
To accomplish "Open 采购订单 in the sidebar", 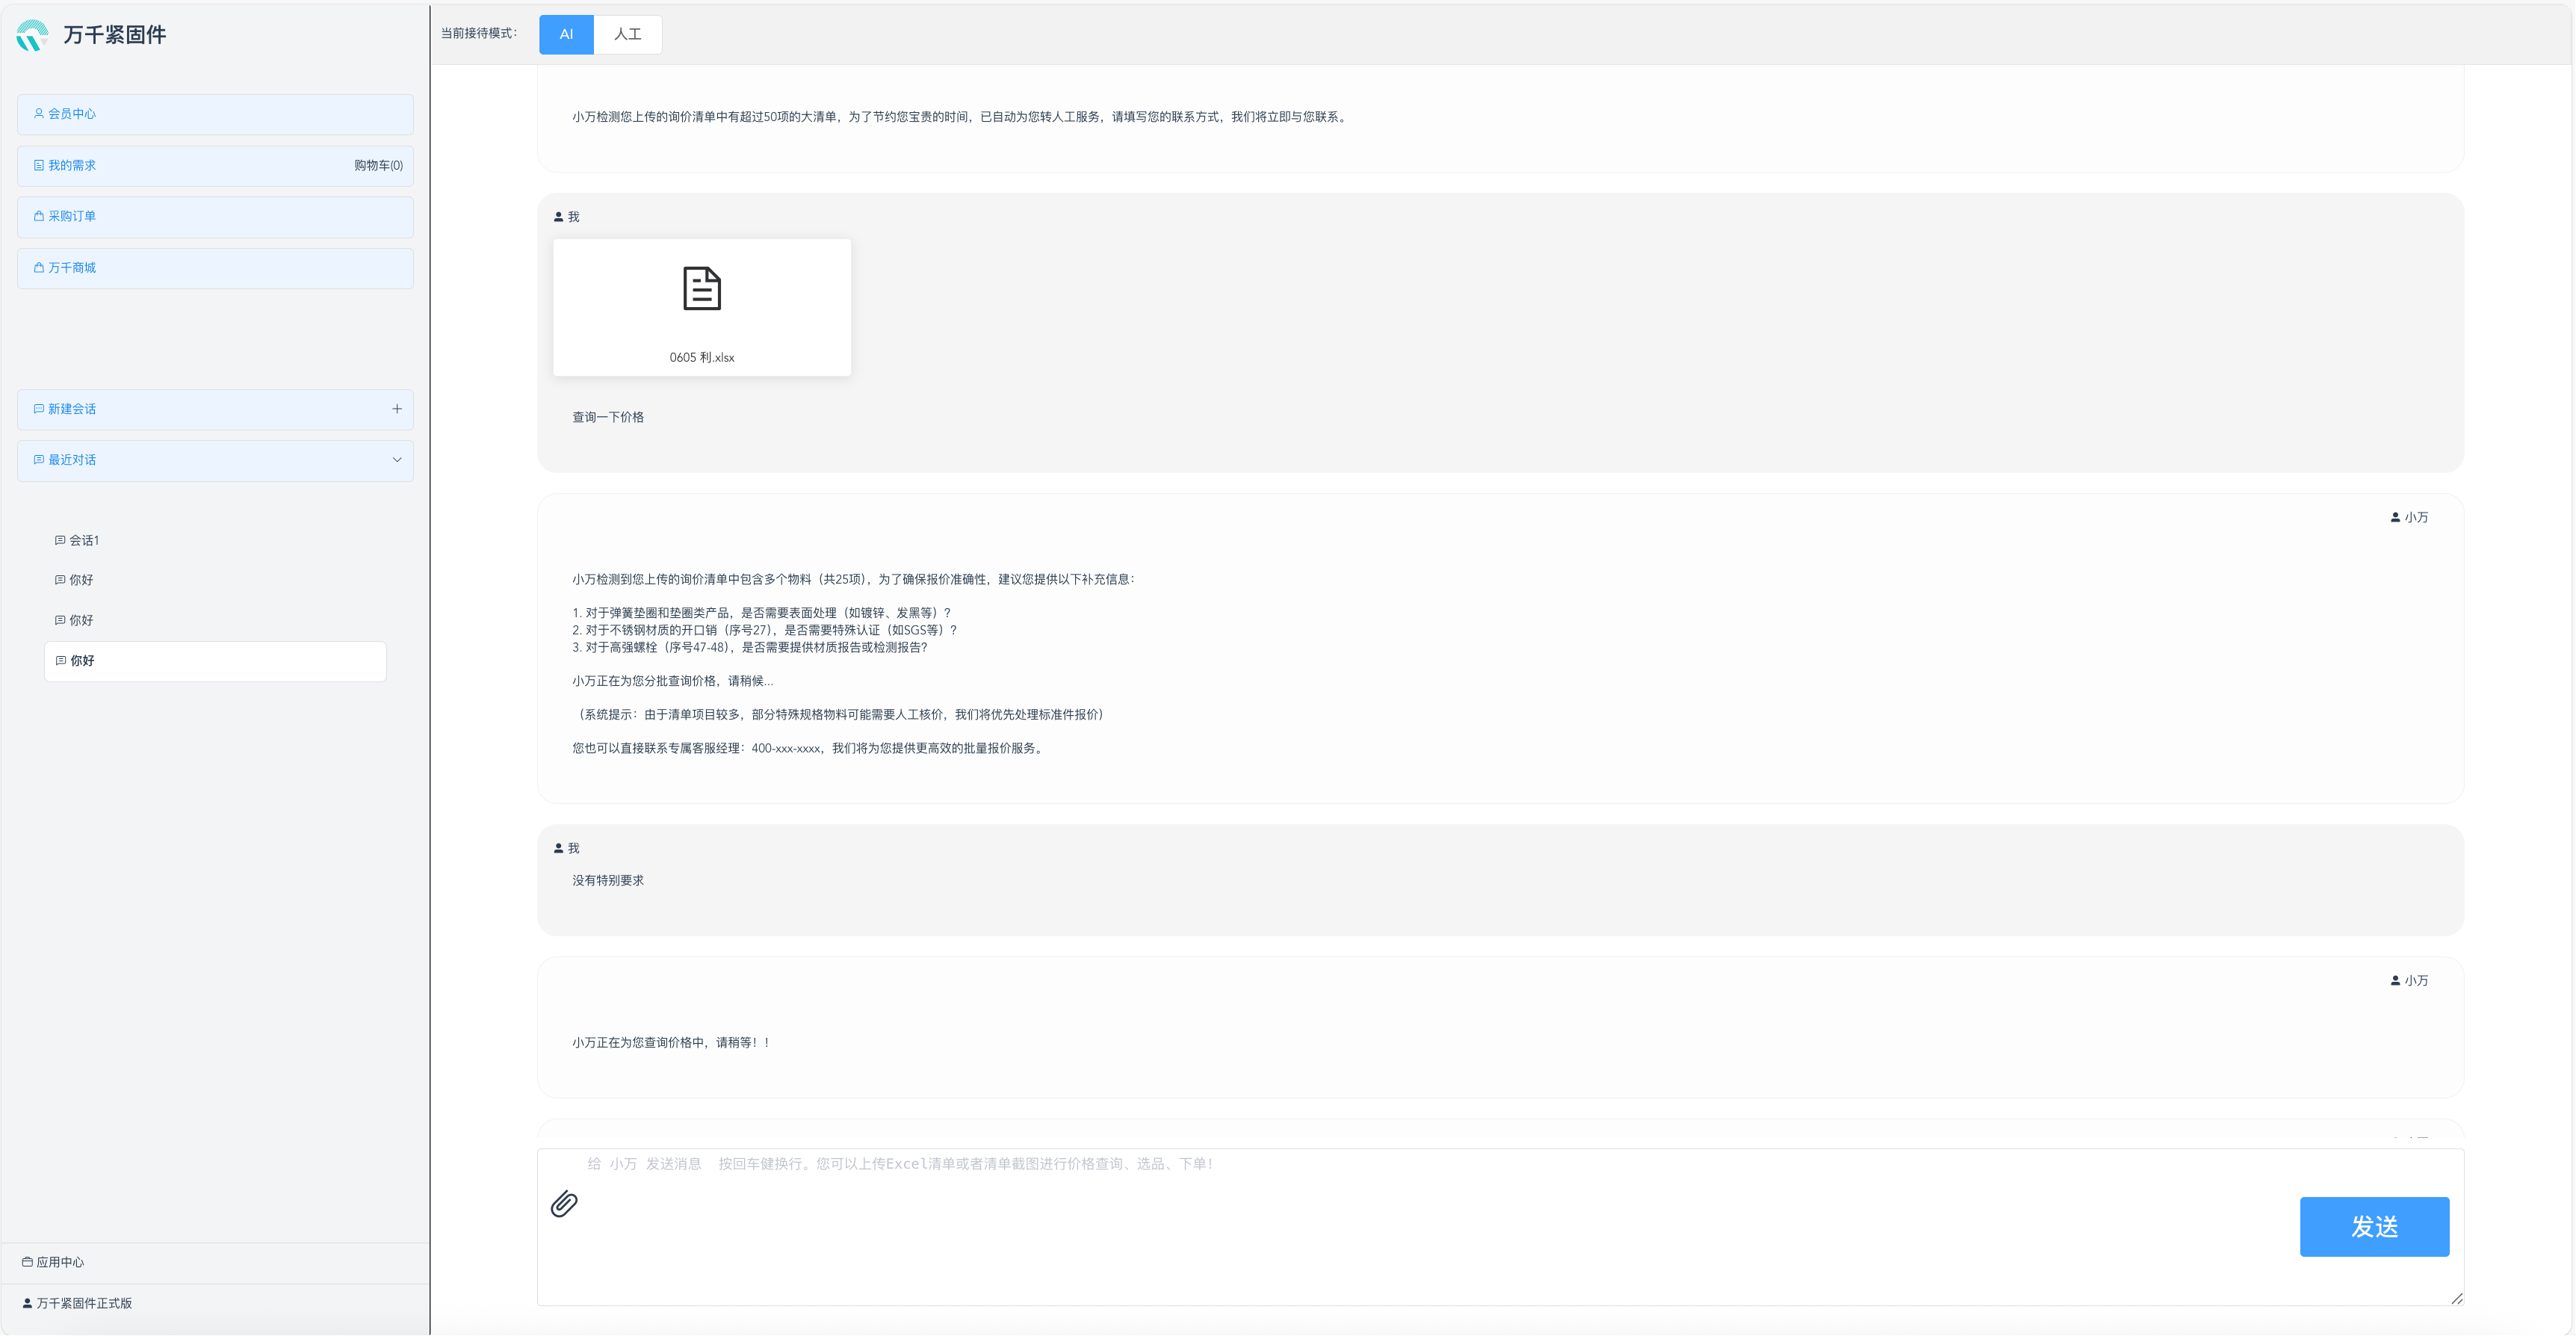I will (x=72, y=216).
